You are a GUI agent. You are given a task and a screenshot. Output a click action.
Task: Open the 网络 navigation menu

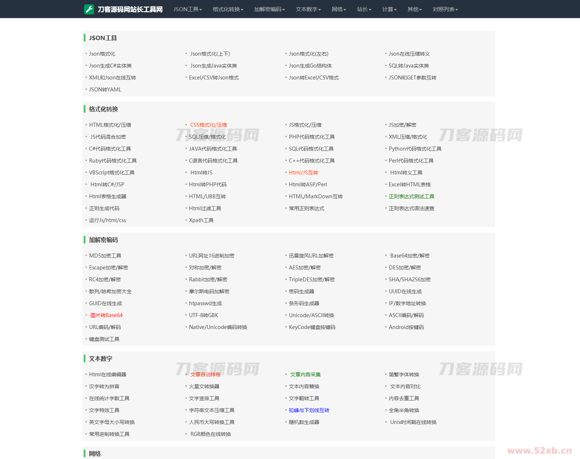pos(339,9)
